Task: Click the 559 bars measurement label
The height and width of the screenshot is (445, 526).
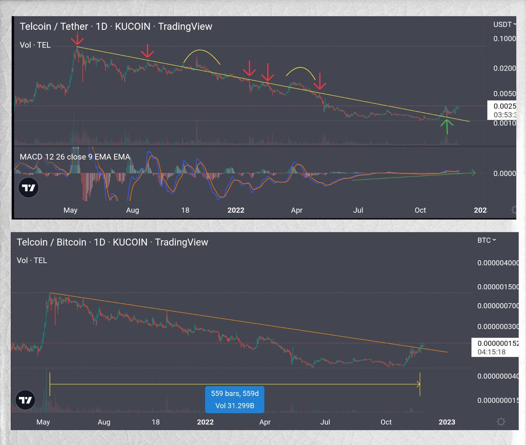Action: pos(234,393)
